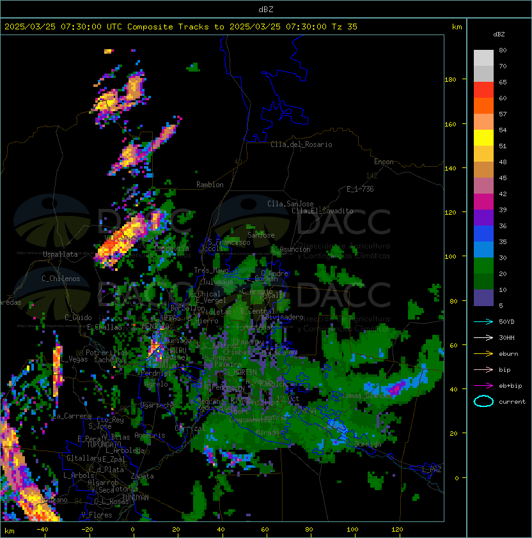Click the '50YD' legend label
The height and width of the screenshot is (538, 532).
click(x=506, y=321)
